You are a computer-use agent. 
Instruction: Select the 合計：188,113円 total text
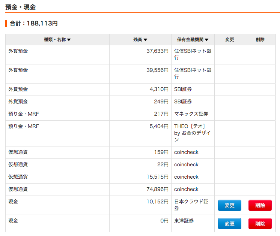click(x=33, y=23)
